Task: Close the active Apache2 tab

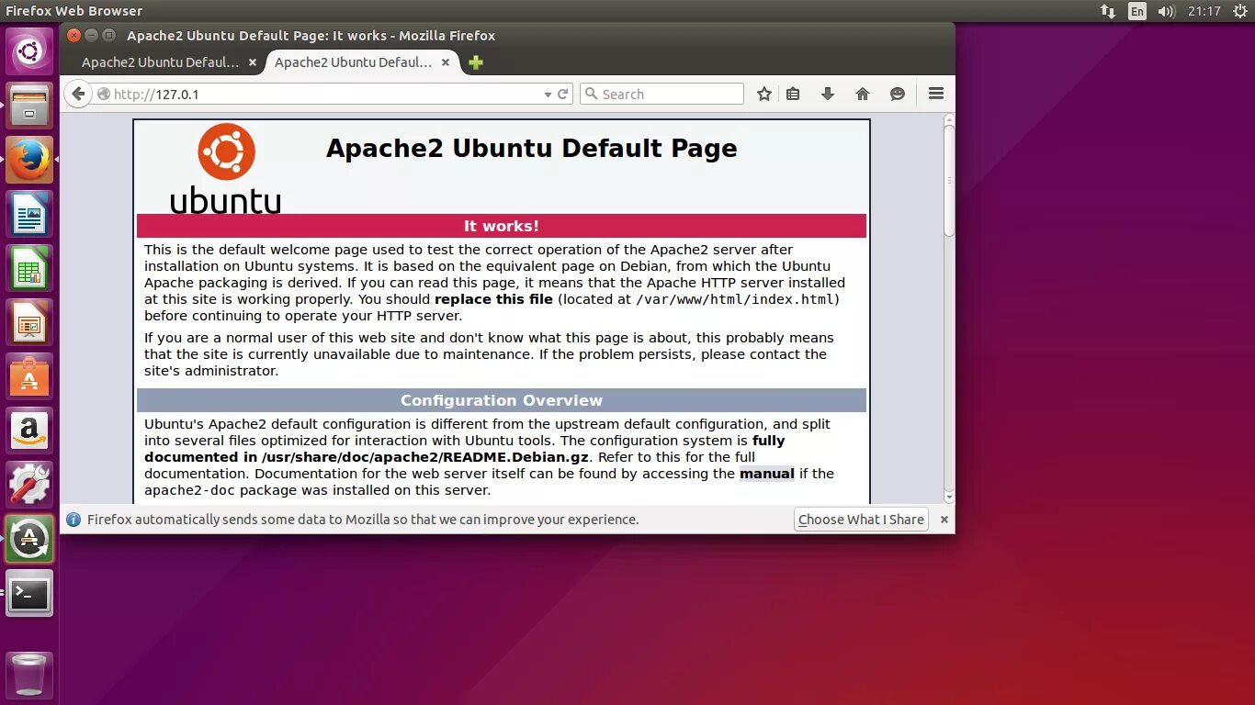Action: click(446, 62)
